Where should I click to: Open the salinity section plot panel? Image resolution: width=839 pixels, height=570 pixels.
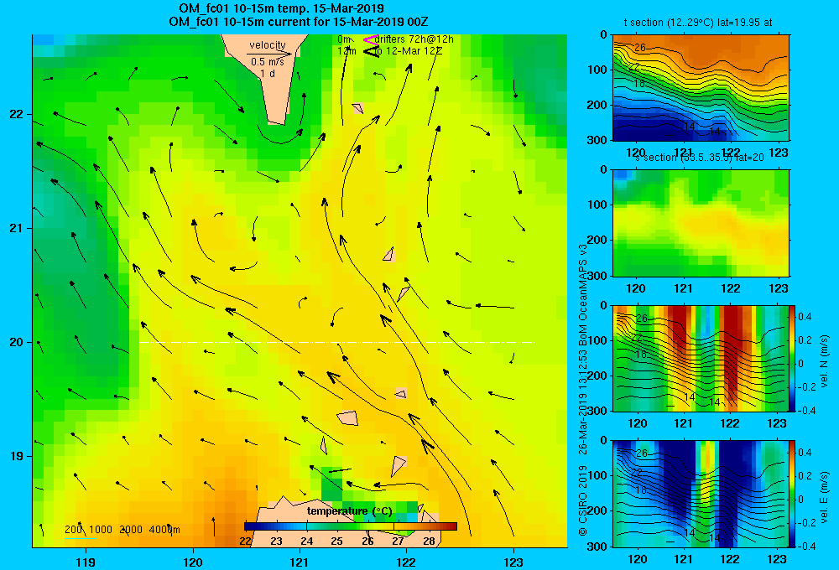[701, 223]
